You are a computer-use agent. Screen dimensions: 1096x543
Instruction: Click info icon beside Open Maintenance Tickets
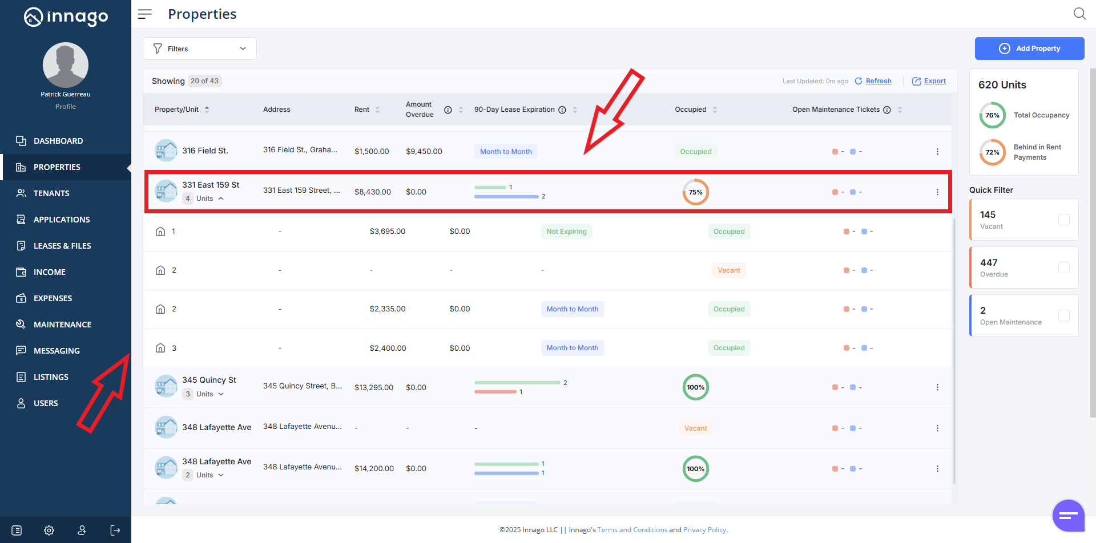[x=887, y=110]
